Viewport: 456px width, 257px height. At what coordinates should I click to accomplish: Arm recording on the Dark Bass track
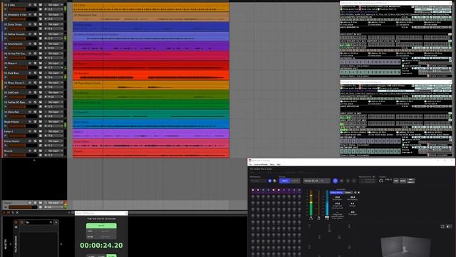click(x=30, y=73)
